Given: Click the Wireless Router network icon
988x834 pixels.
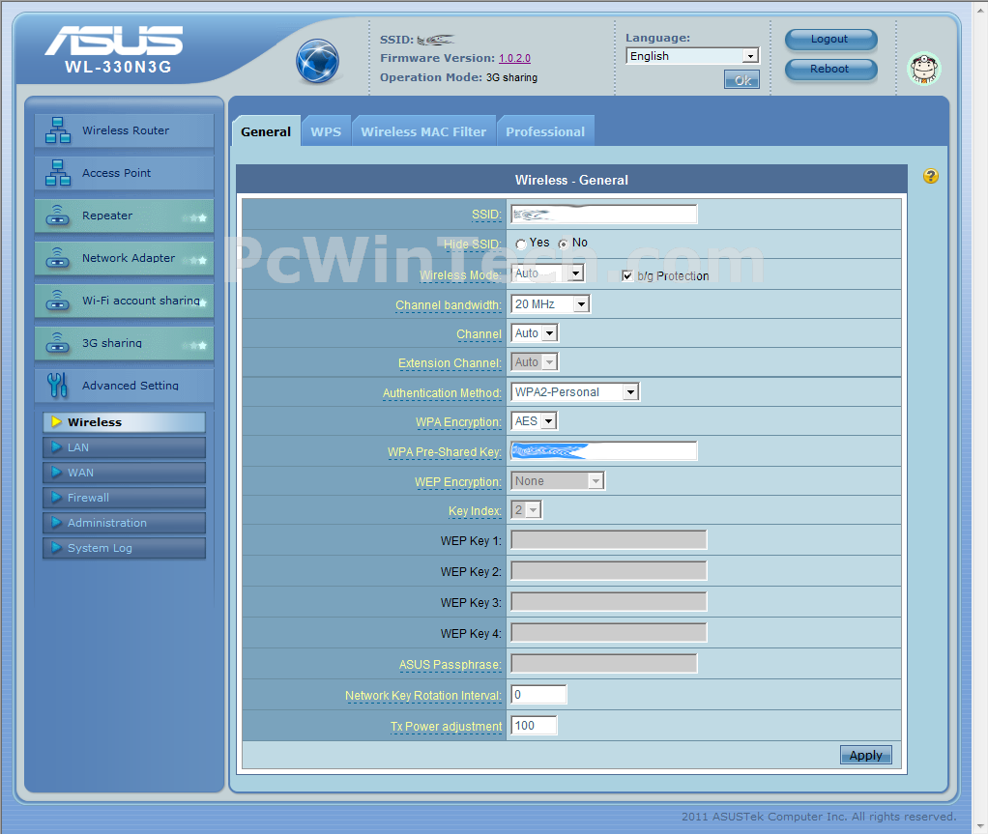Looking at the screenshot, I should coord(57,130).
